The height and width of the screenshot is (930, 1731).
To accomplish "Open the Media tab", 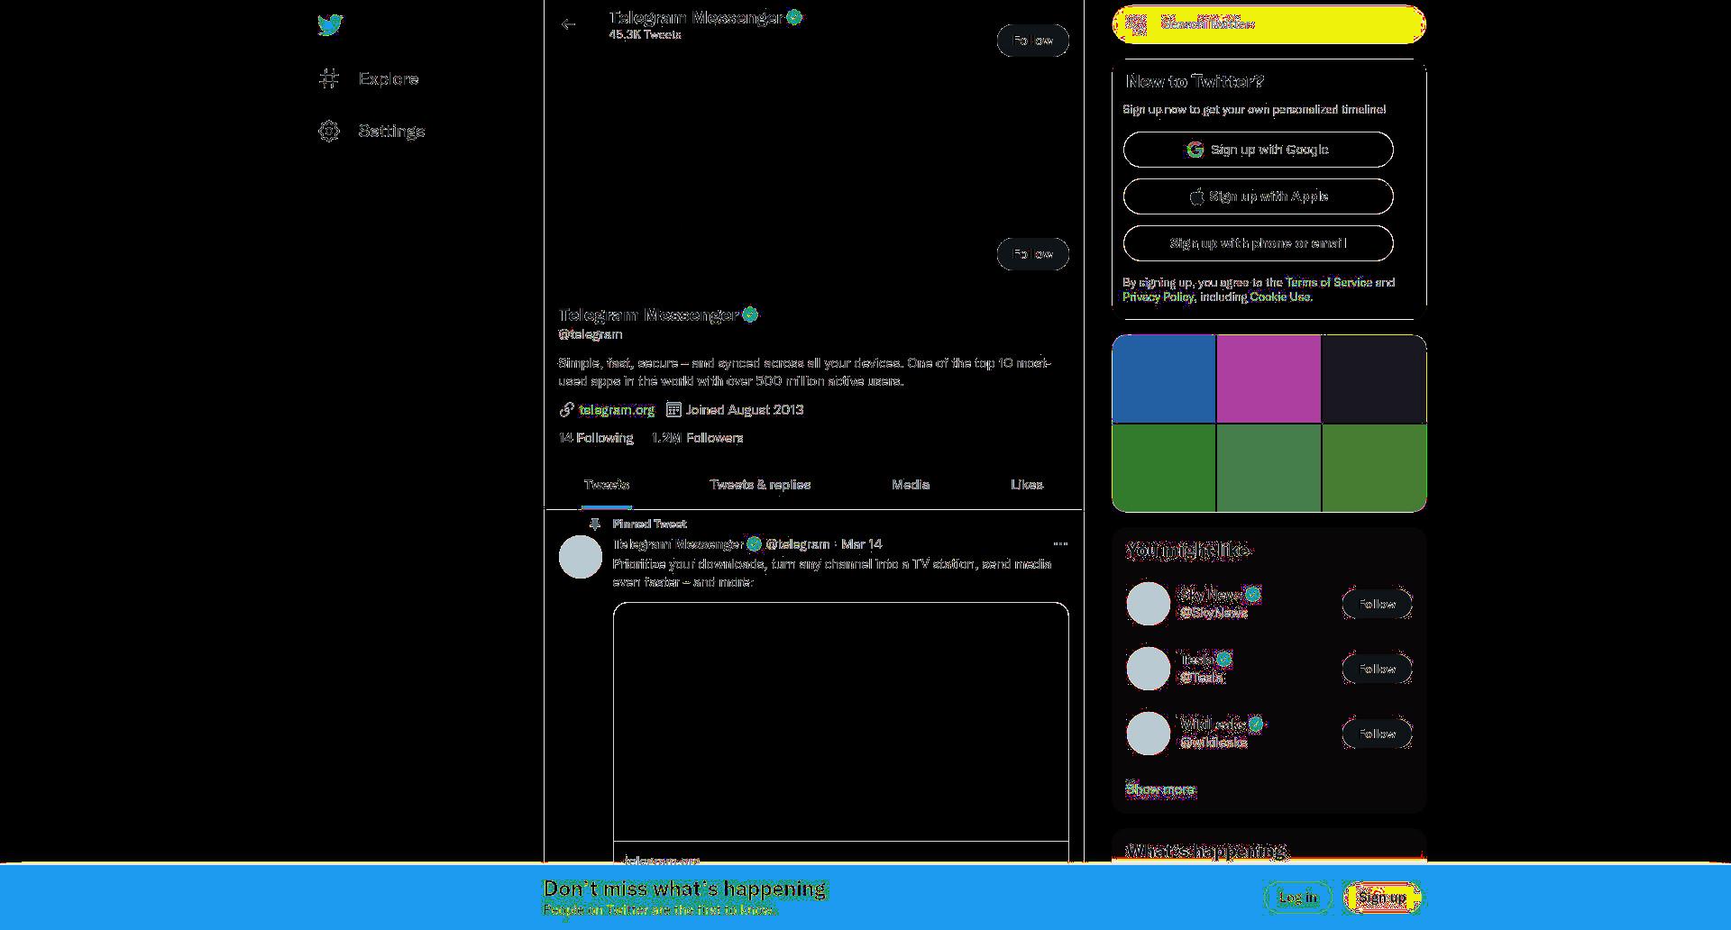I will coord(911,485).
